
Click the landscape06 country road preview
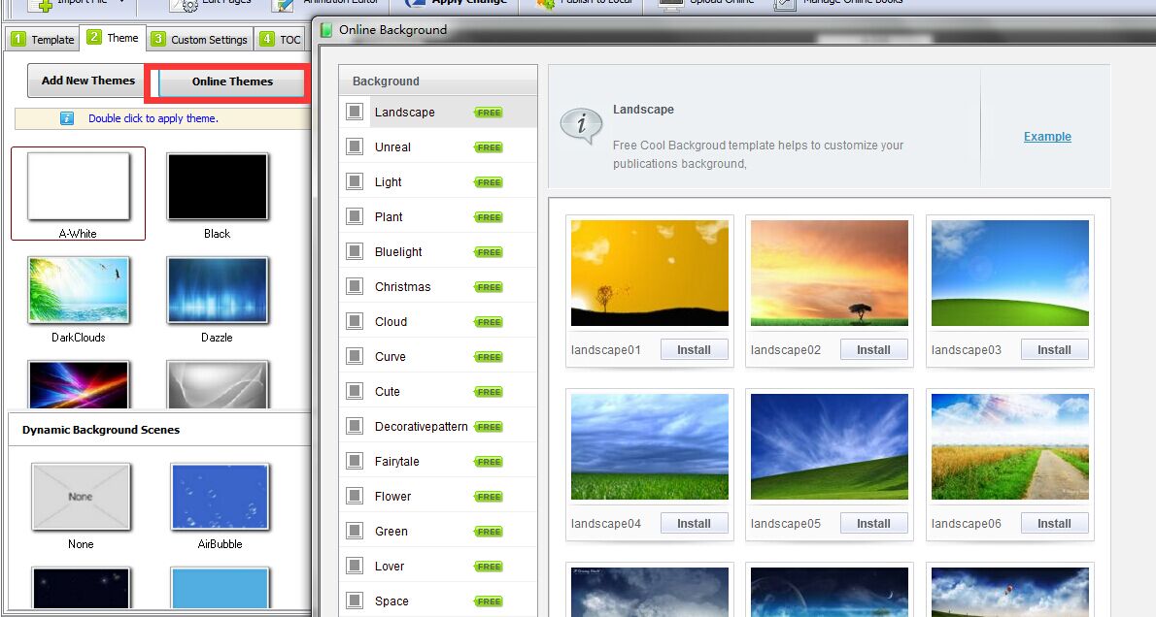click(x=1010, y=447)
